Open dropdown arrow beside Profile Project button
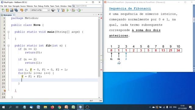The width and height of the screenshot is (195, 110). [82, 10]
